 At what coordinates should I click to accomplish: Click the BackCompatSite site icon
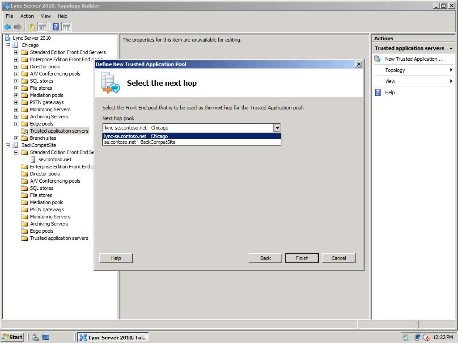pyautogui.click(x=16, y=145)
